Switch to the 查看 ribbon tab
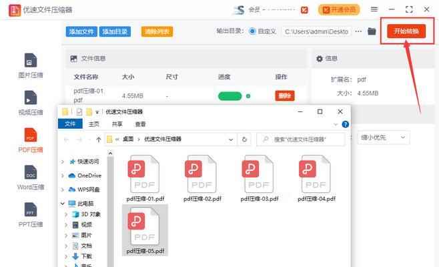 [x=140, y=124]
